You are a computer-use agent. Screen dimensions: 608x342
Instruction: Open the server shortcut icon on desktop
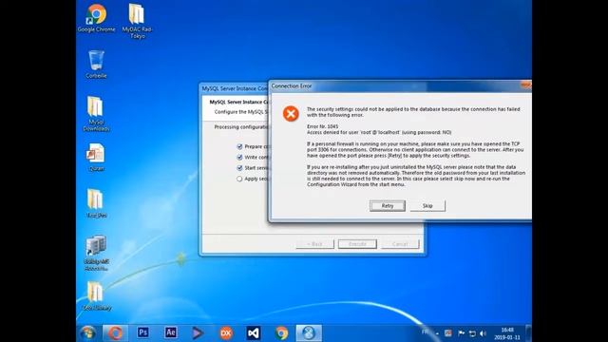tap(96, 254)
